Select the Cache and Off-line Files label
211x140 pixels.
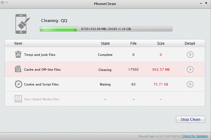click(42, 70)
